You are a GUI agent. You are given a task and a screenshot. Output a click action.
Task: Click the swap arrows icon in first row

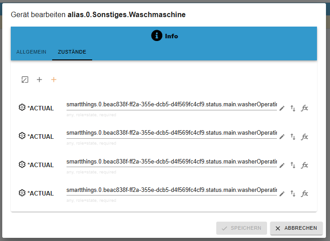point(293,108)
